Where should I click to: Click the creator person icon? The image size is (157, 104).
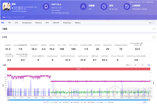(83, 7)
